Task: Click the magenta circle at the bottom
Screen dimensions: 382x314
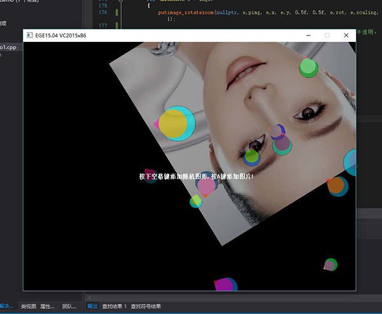Action: coord(224,285)
